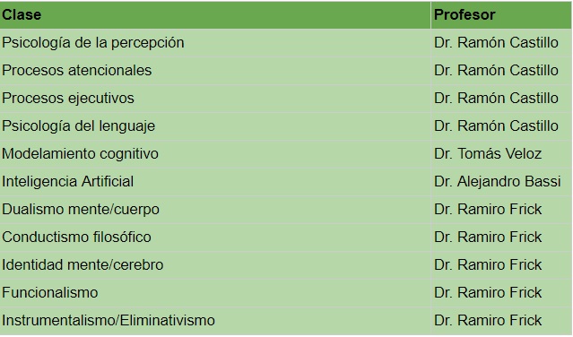Select the Modelamiento cognitivo cell

tap(215, 154)
